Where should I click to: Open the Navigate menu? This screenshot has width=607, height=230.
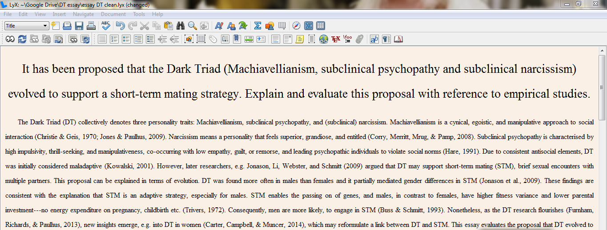coord(83,14)
